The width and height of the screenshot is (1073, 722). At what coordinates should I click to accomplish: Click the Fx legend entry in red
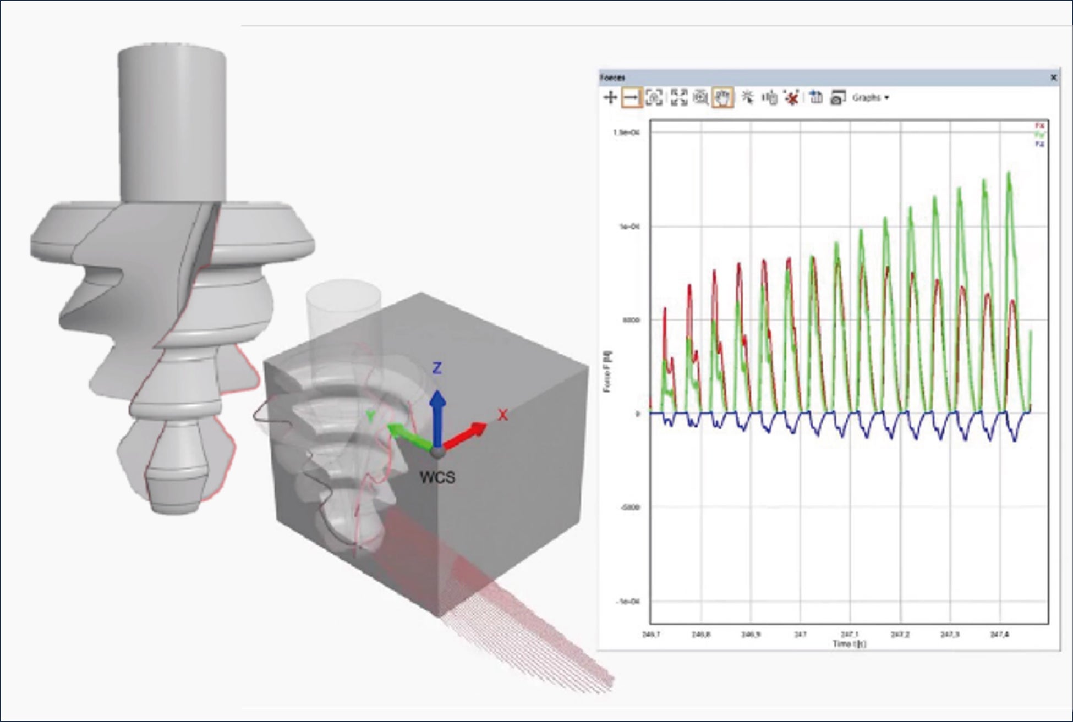[1039, 126]
